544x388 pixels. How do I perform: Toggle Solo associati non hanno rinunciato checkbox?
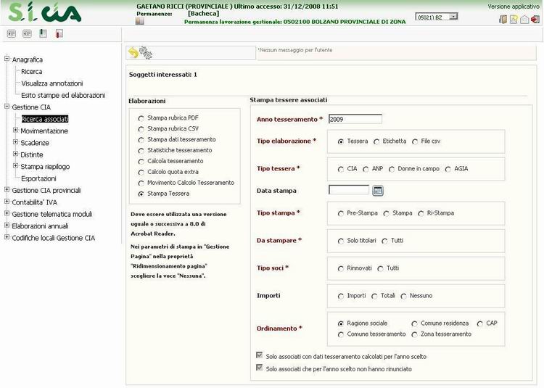point(259,368)
